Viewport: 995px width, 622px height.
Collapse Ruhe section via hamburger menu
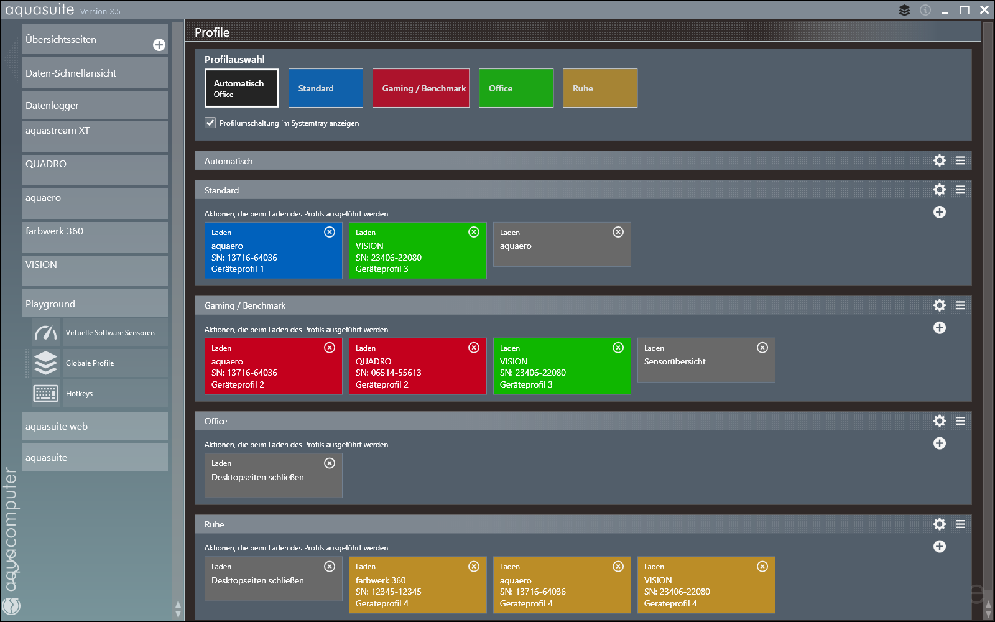click(x=961, y=524)
